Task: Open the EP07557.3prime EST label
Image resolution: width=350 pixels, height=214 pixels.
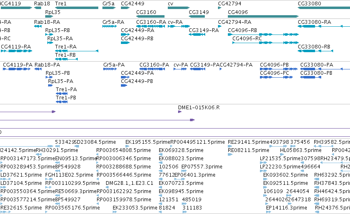Action: [x=202, y=167]
